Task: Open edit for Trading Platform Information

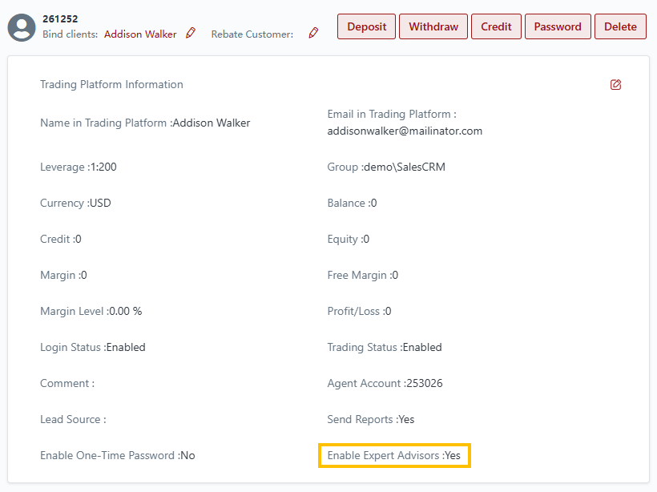Action: click(x=615, y=85)
